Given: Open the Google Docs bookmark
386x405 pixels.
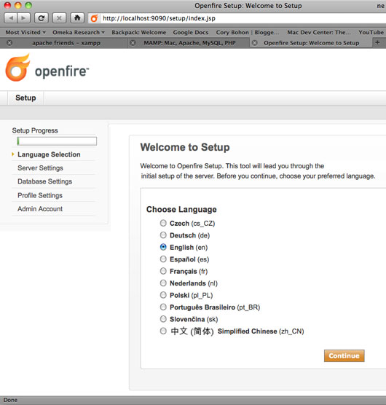Looking at the screenshot, I should pyautogui.click(x=191, y=32).
